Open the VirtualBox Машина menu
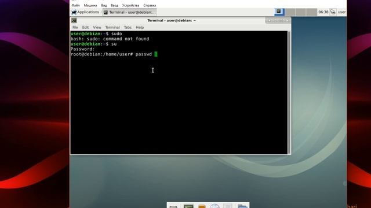The image size is (371, 208). 90,5
